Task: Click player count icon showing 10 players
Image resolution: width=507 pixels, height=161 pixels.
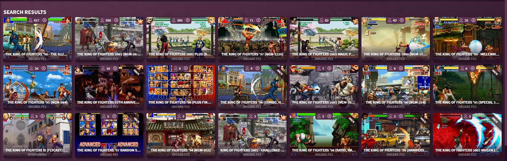Action: (103, 68)
